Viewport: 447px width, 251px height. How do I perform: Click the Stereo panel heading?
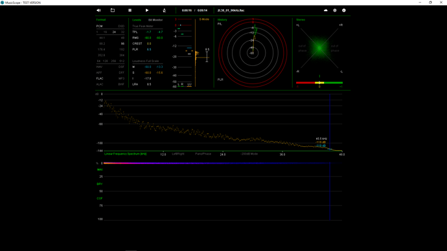pyautogui.click(x=301, y=19)
